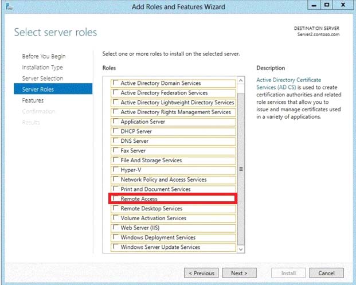Select Remote Desktop Services role entry
The height and width of the screenshot is (285, 356).
[151, 209]
